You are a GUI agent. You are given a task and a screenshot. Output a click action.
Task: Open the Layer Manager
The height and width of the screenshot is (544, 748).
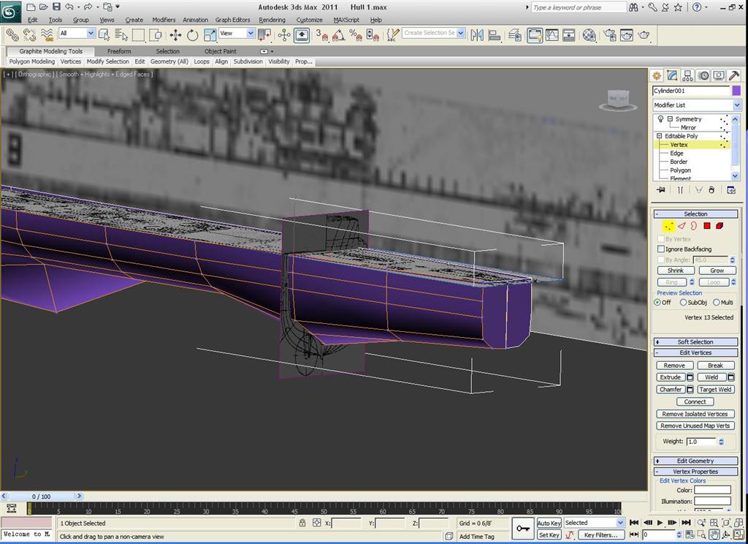(515, 35)
